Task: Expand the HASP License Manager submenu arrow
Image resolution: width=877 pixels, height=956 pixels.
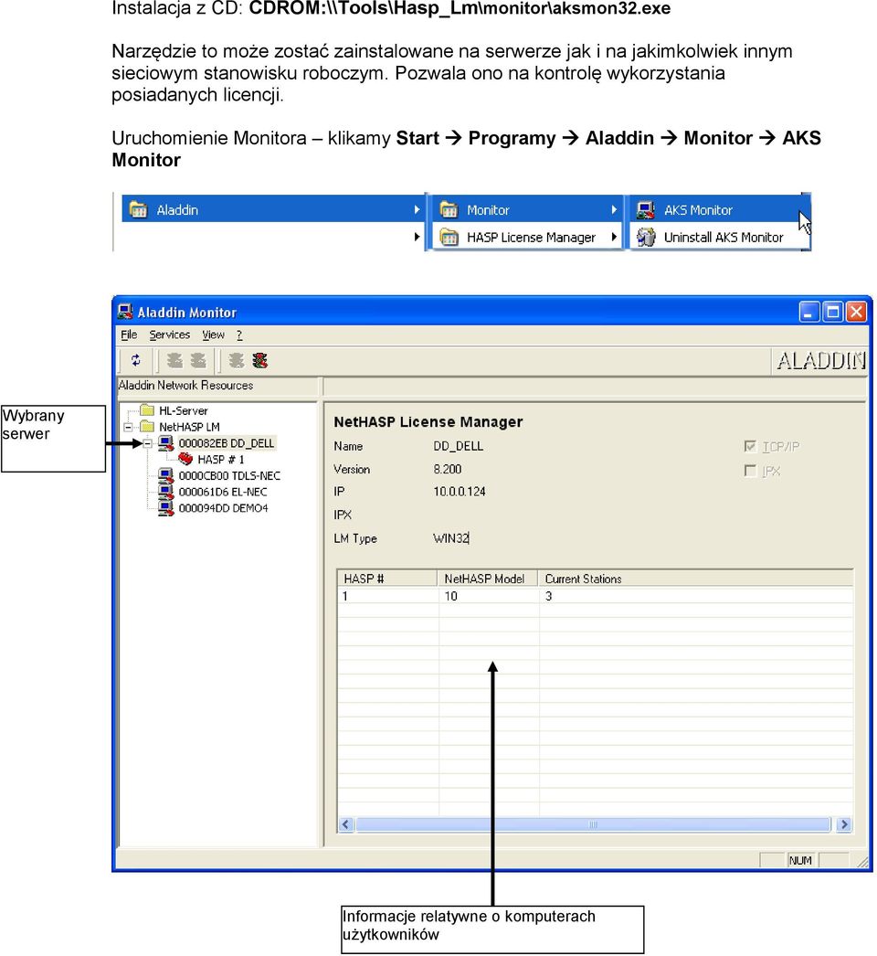Action: pyautogui.click(x=614, y=237)
